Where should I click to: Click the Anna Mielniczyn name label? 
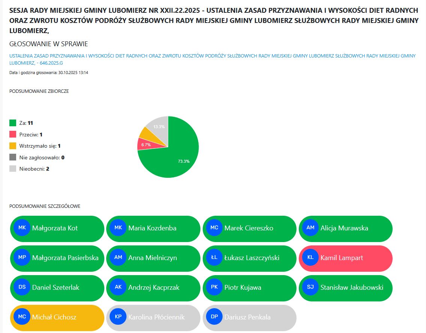tap(152, 258)
